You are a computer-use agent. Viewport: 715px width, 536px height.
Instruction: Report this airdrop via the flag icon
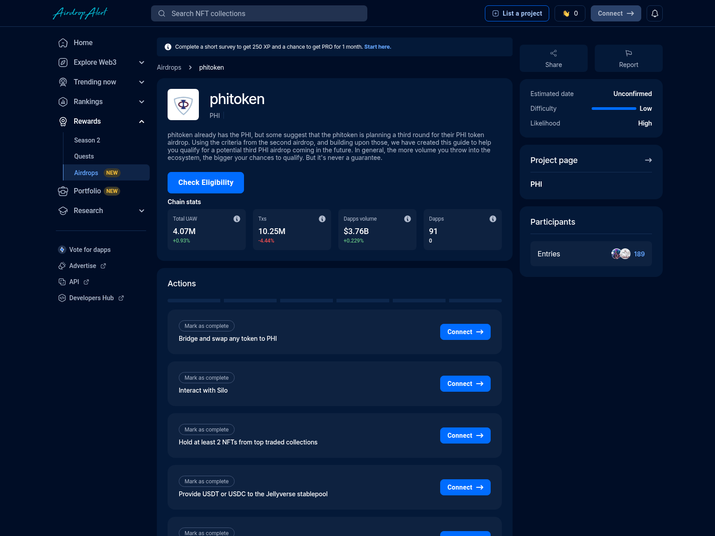(x=628, y=53)
